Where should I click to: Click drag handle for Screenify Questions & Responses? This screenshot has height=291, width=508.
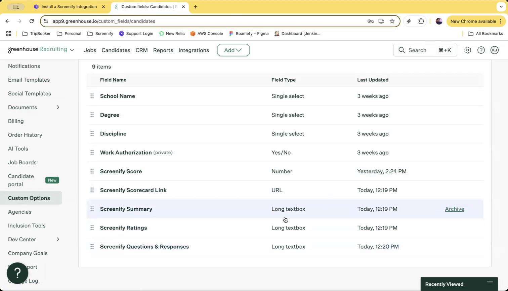[92, 247]
